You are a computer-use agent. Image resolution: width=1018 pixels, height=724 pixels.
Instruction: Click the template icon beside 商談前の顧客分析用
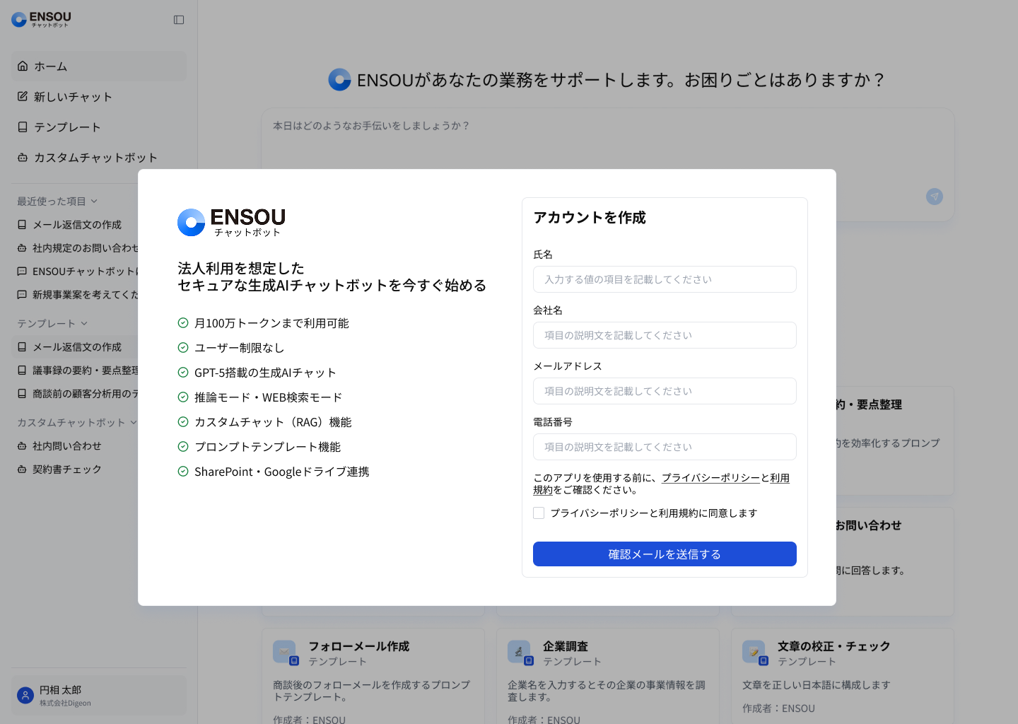click(22, 393)
